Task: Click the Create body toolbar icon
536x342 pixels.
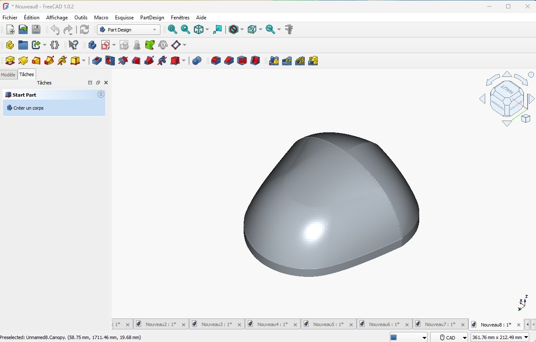Action: tap(92, 45)
